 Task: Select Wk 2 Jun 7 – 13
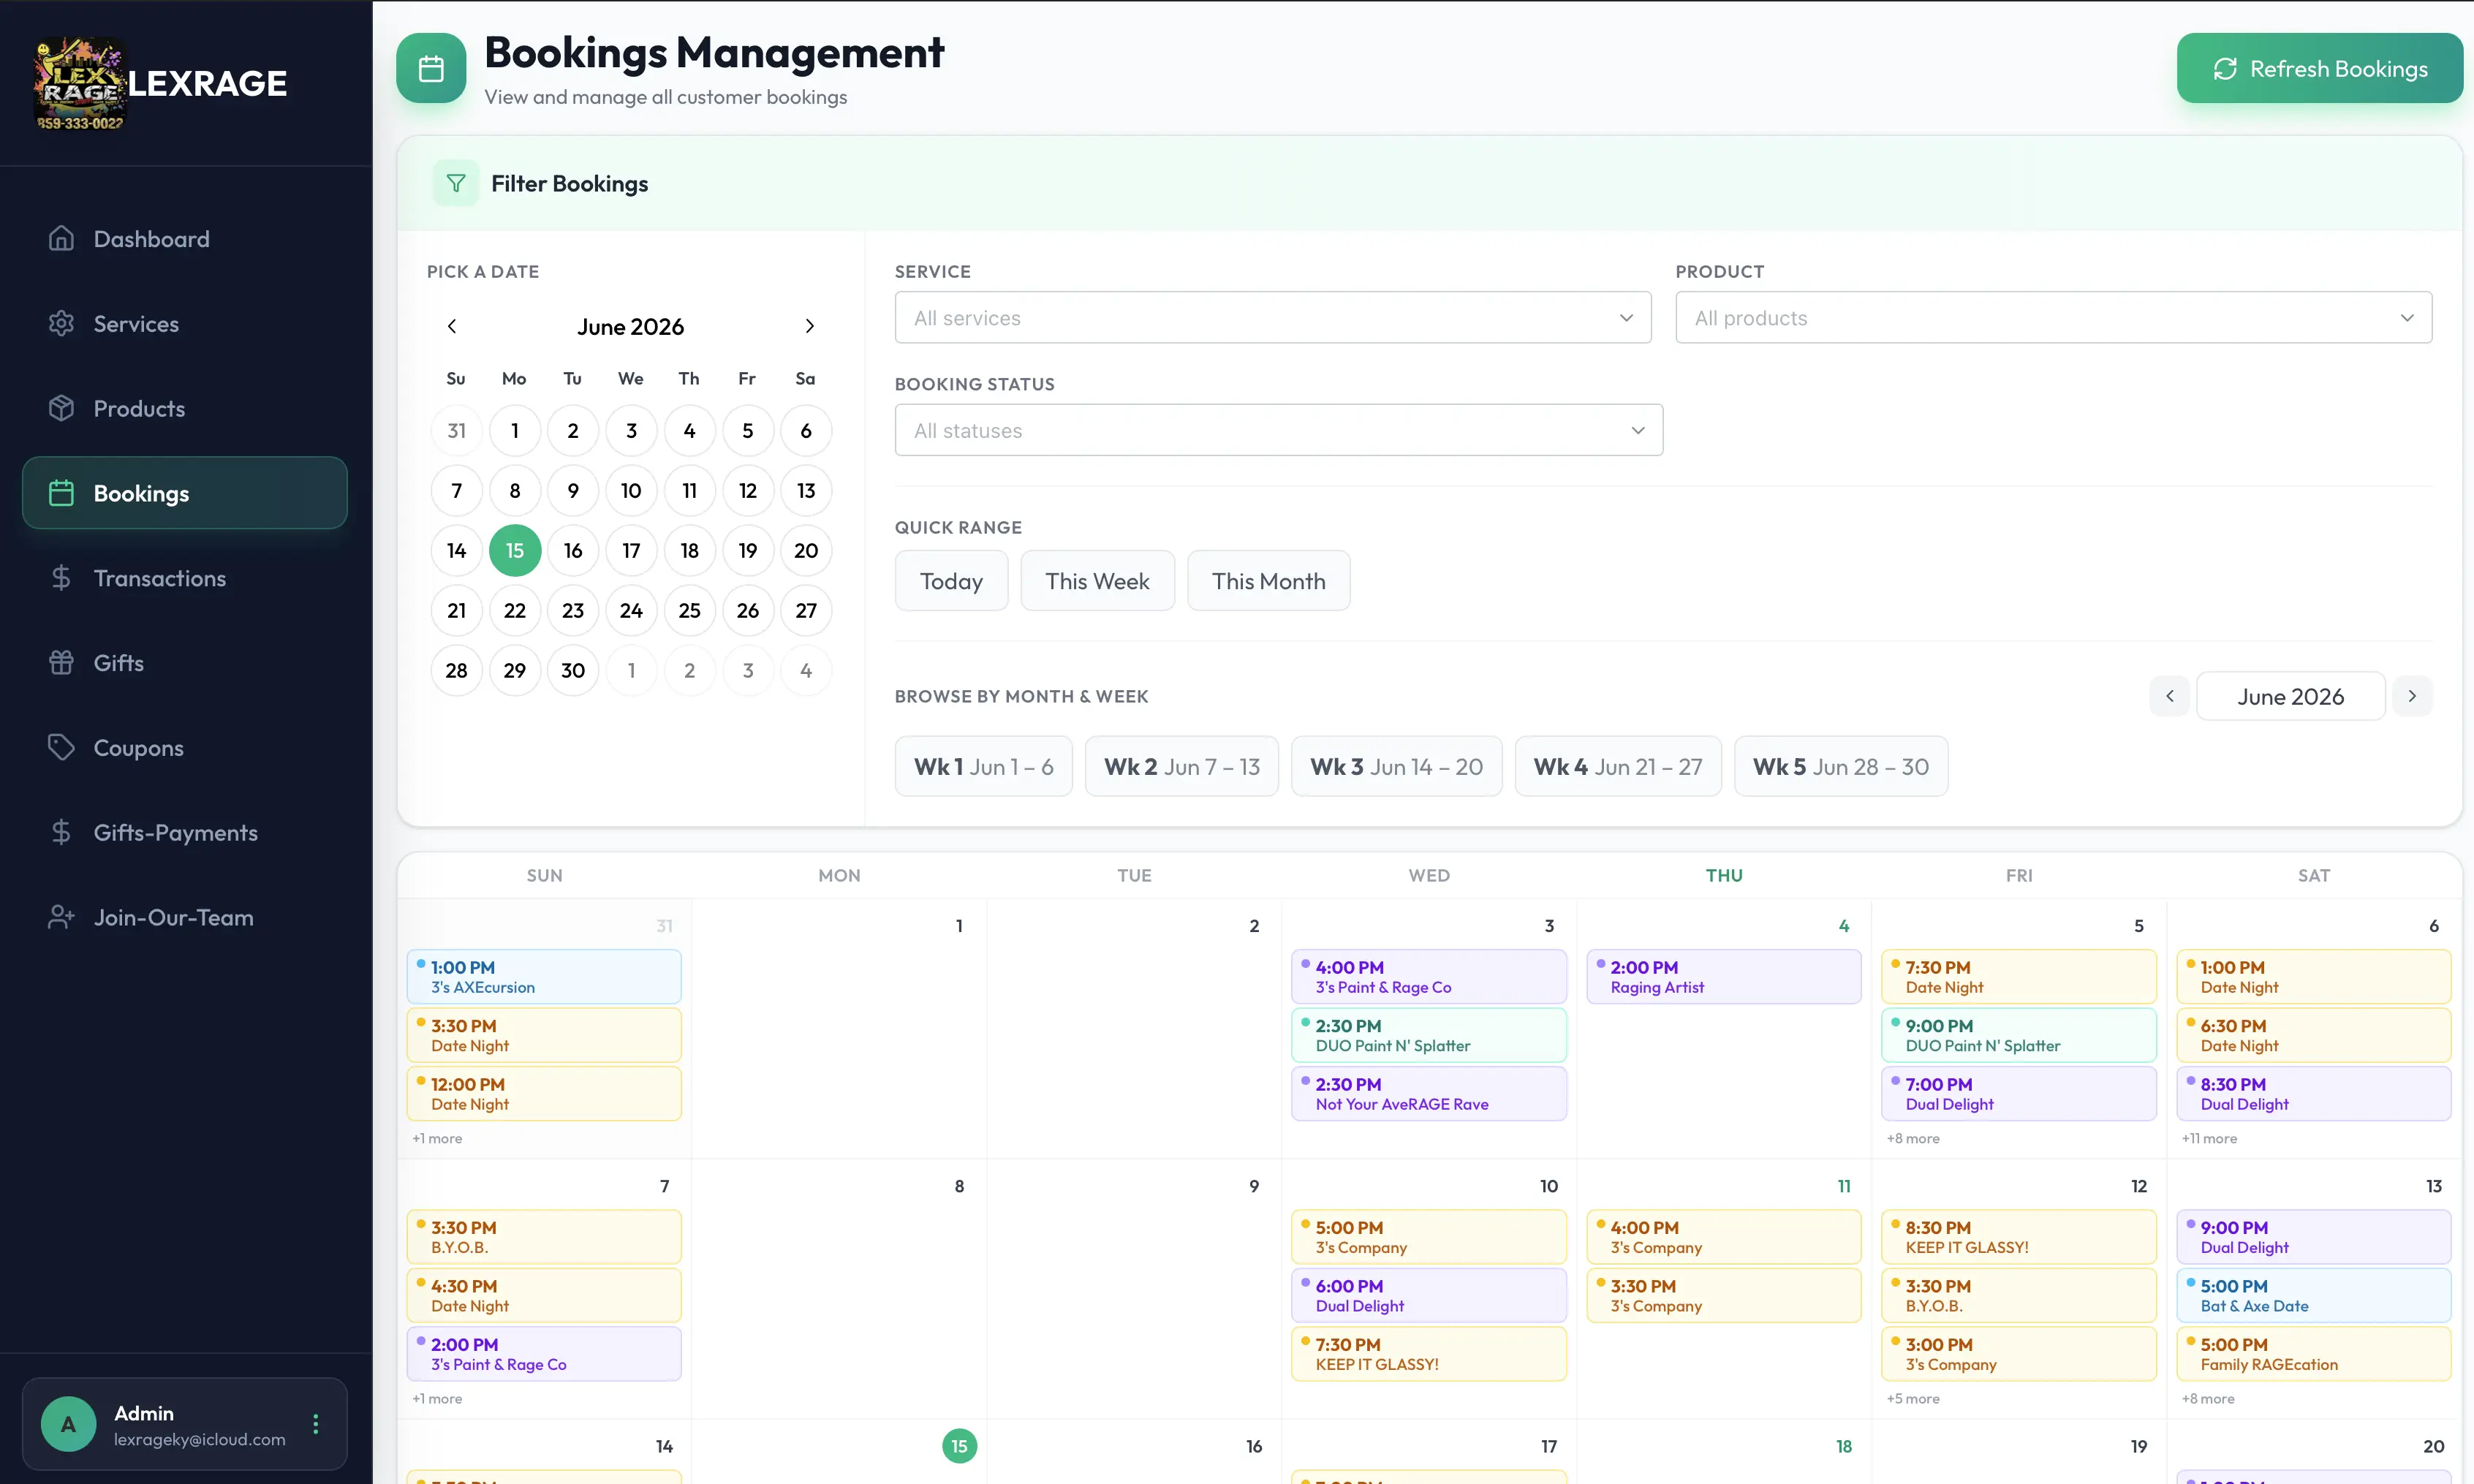(x=1181, y=766)
